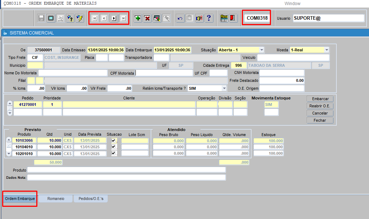Click product code cell 10104010

[x=24, y=147]
